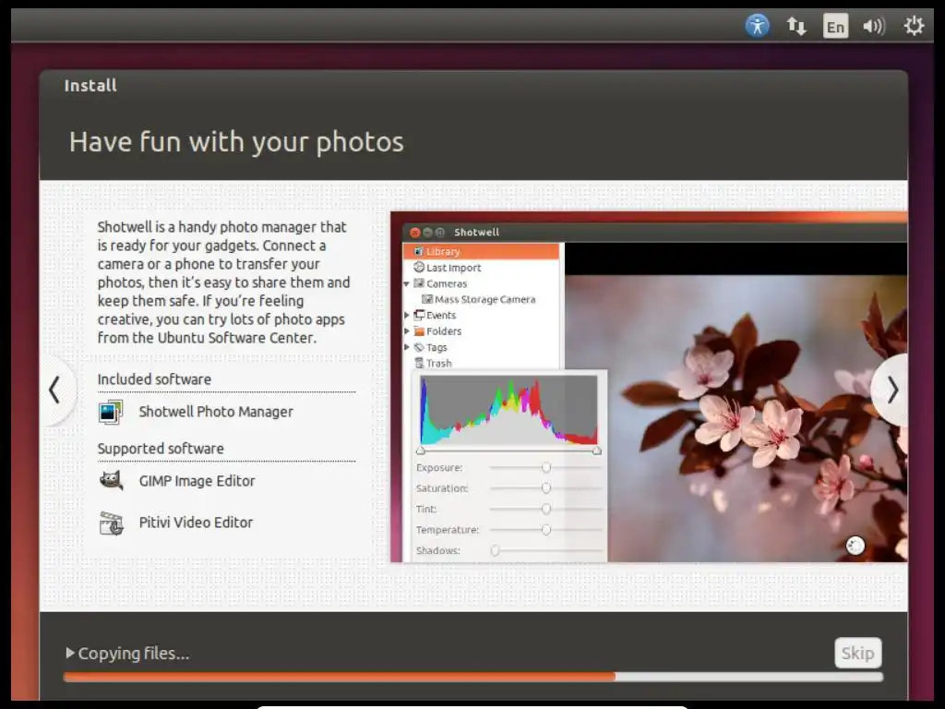Collapse the Cameras tree node
The height and width of the screenshot is (709, 945).
pyautogui.click(x=407, y=283)
